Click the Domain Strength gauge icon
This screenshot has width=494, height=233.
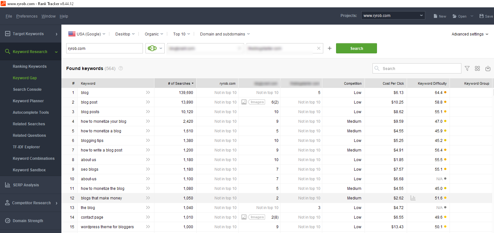pyautogui.click(x=7, y=221)
